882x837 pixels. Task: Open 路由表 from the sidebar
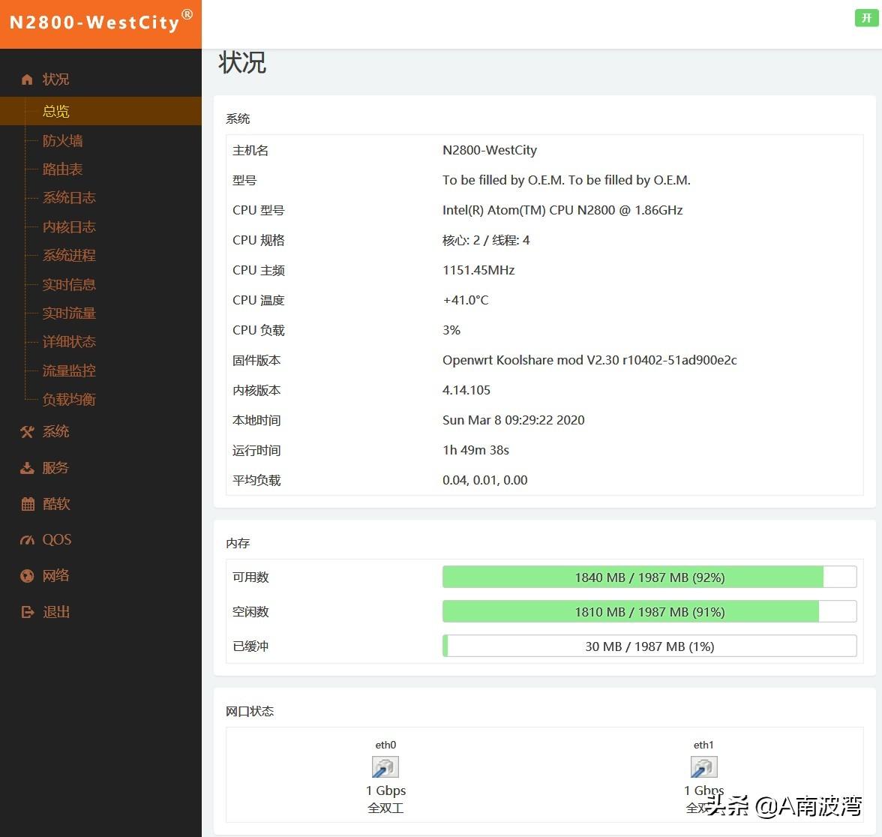click(x=62, y=169)
